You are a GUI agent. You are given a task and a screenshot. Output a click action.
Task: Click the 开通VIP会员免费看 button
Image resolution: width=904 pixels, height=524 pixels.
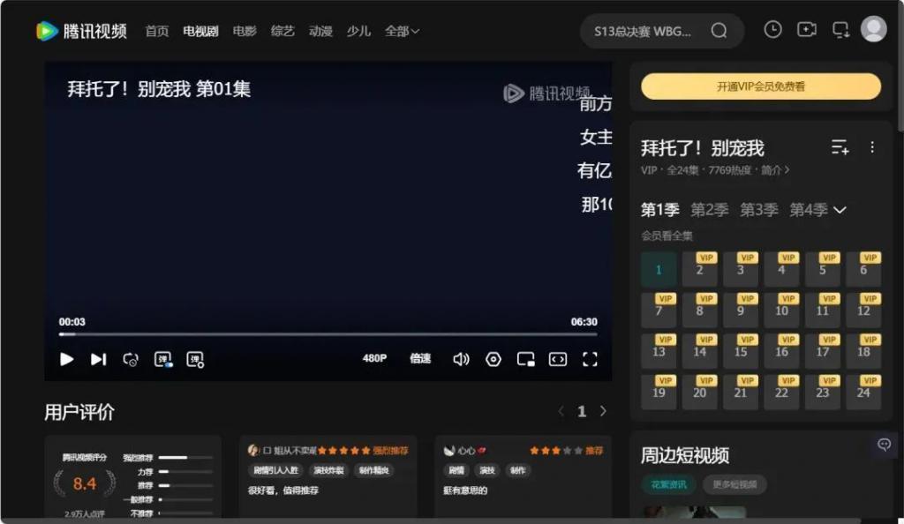click(759, 86)
